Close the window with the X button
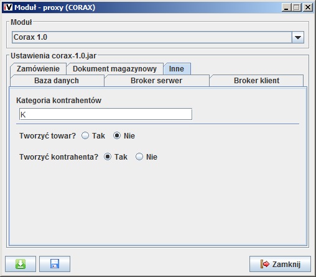This screenshot has height=277, width=316. tap(308, 7)
